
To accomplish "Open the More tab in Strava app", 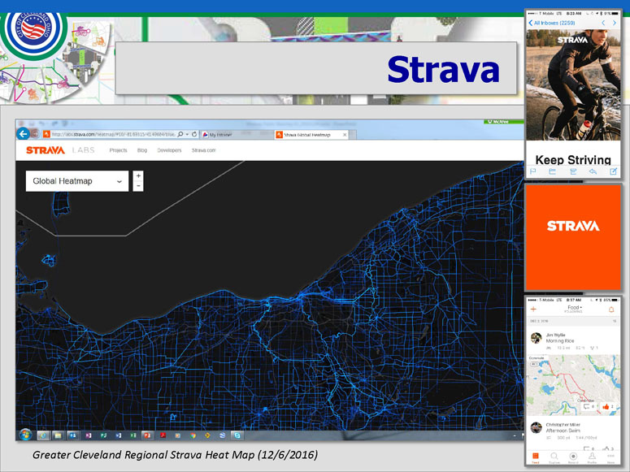I will click(x=610, y=457).
